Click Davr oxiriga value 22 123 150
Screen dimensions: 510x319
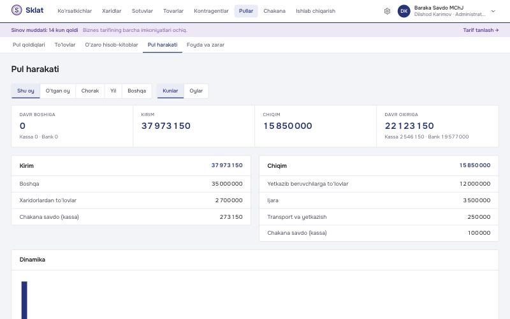pos(409,126)
